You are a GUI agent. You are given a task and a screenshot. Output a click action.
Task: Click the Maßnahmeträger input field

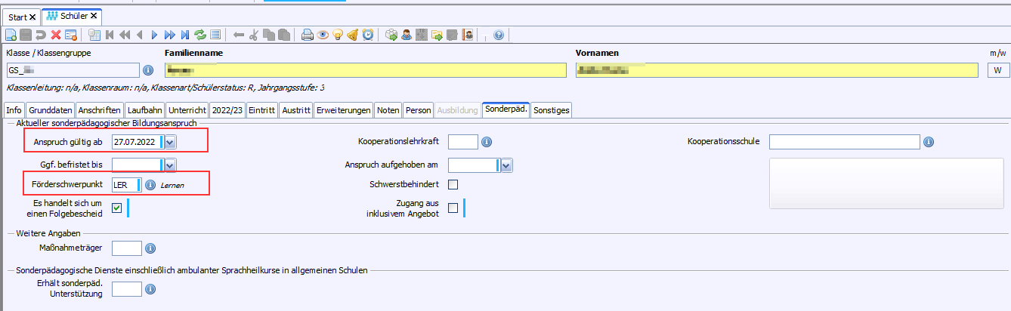(x=126, y=248)
